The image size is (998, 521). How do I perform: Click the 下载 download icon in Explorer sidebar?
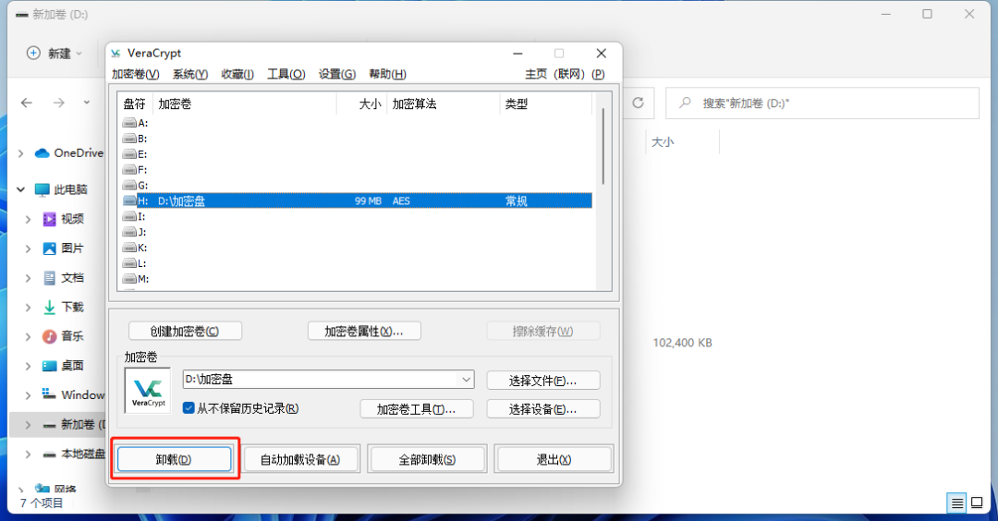coord(49,308)
